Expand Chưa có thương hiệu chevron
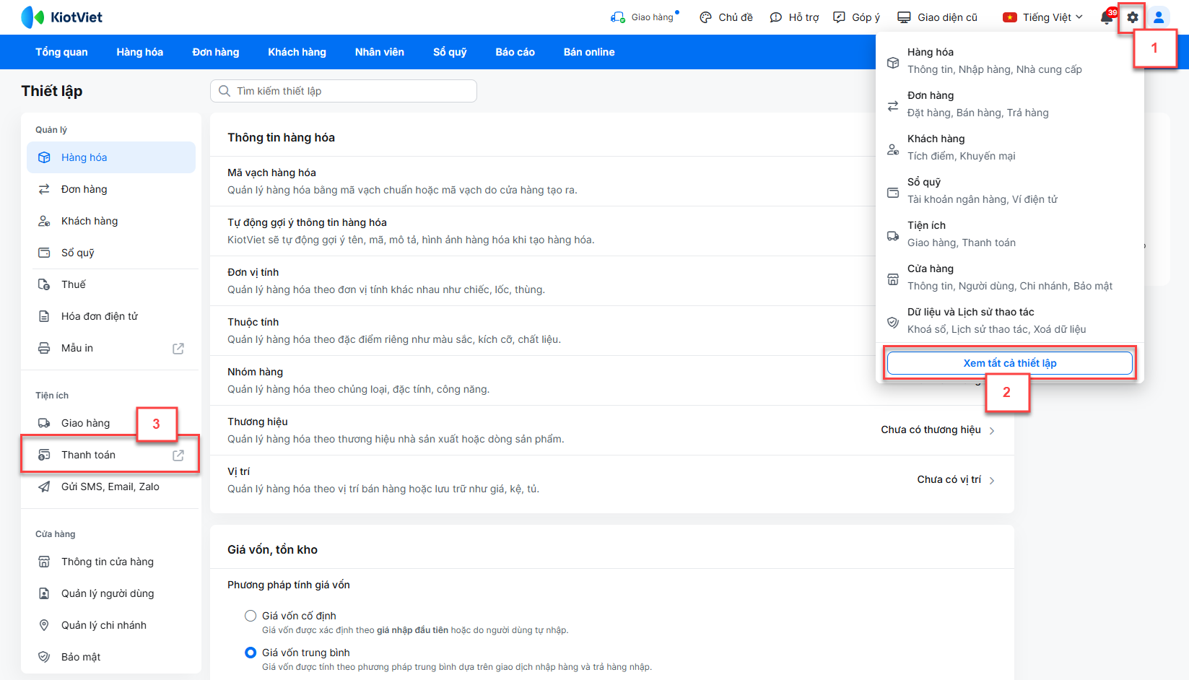Viewport: 1189px width, 680px height. pyautogui.click(x=992, y=430)
